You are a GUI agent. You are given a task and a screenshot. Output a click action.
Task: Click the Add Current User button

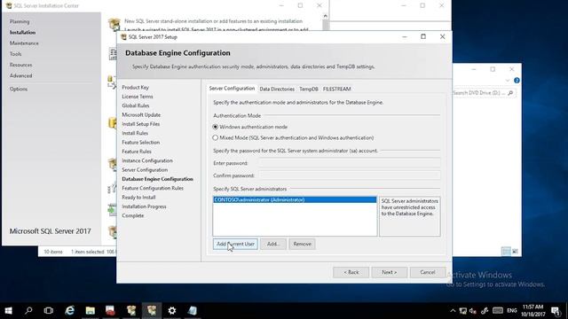(235, 245)
